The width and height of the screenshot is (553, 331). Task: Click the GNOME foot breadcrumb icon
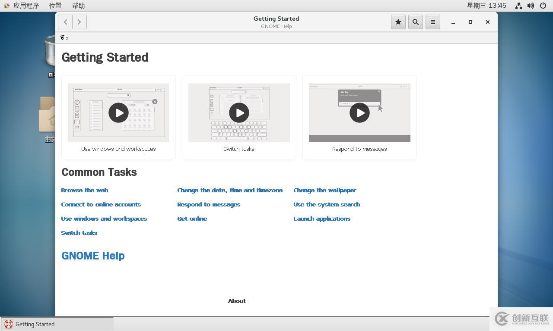tap(63, 37)
